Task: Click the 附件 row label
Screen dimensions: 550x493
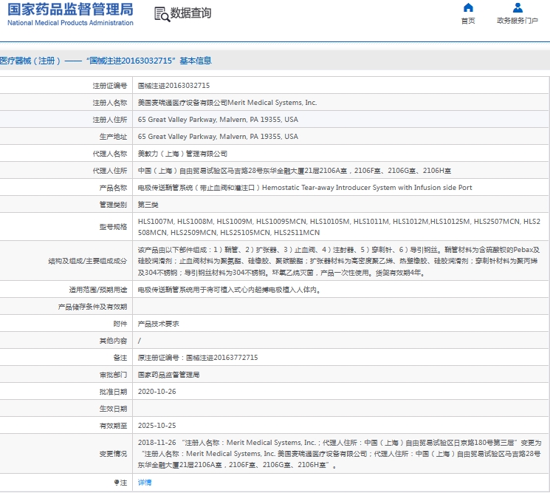Action: click(120, 324)
